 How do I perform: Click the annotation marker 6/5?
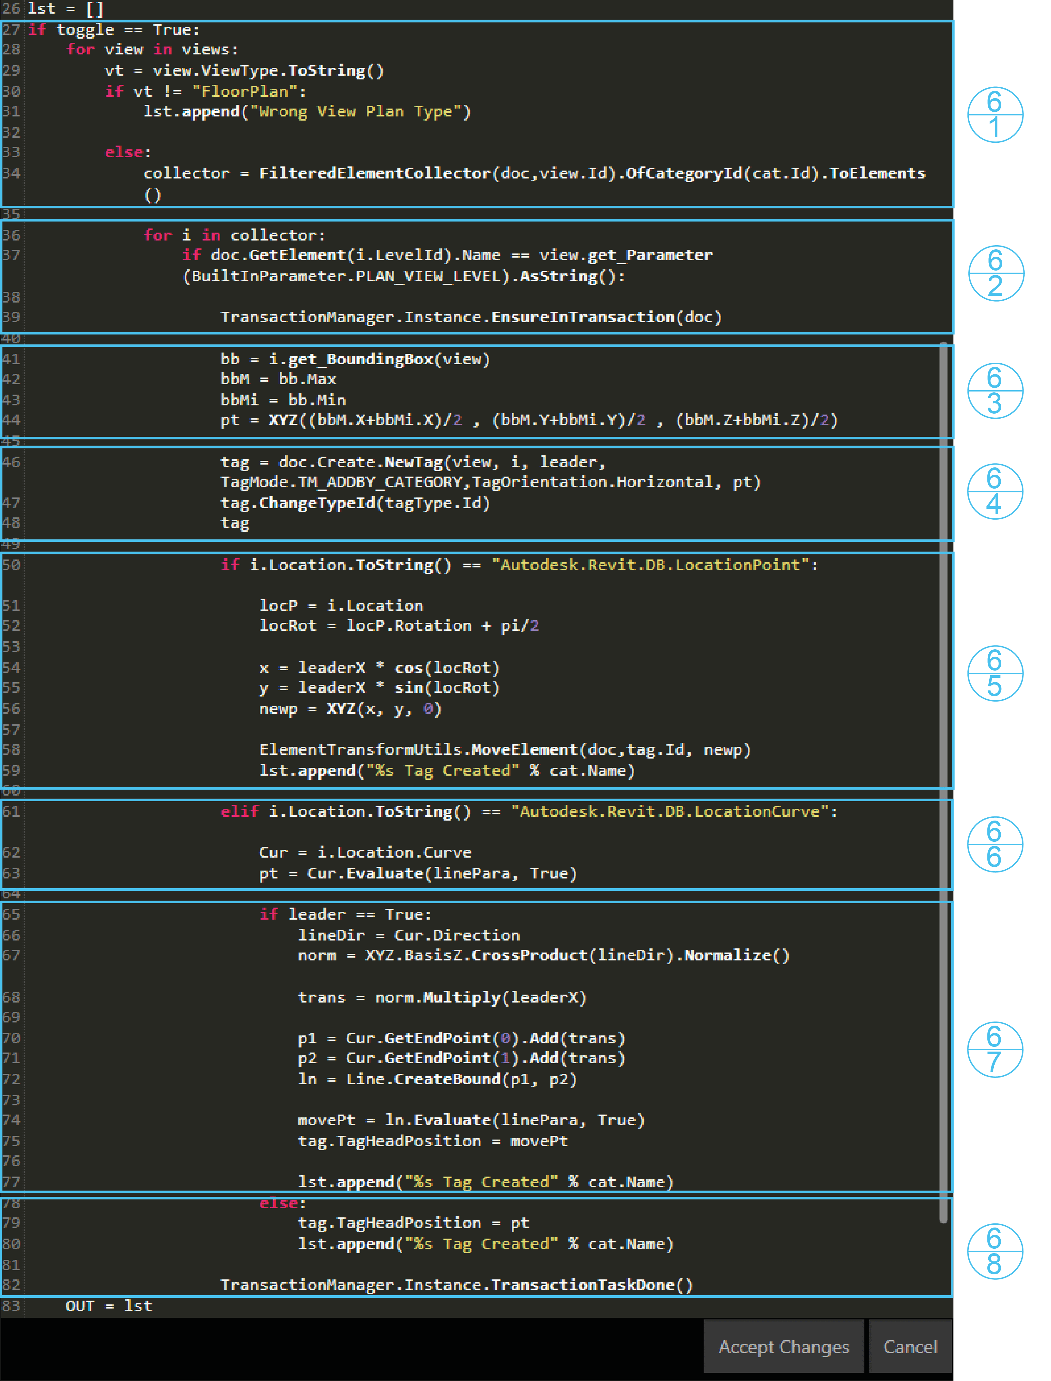995,674
